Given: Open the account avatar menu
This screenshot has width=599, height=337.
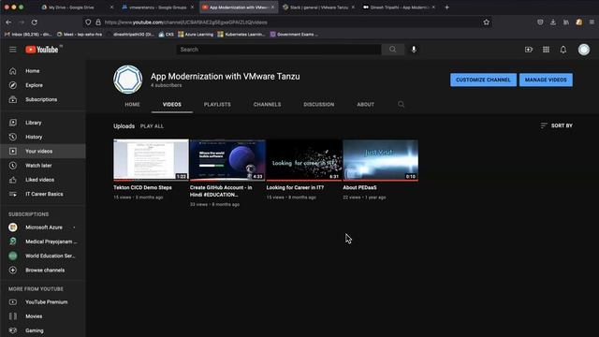Looking at the screenshot, I should [584, 50].
